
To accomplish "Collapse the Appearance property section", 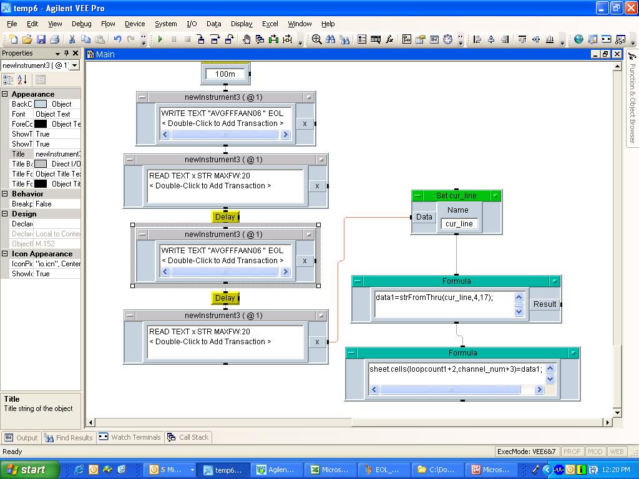I will click(x=5, y=94).
